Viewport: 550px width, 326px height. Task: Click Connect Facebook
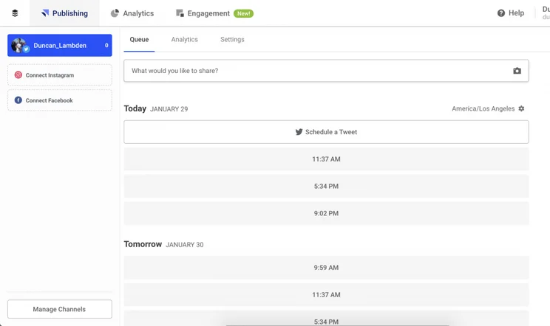tap(60, 100)
